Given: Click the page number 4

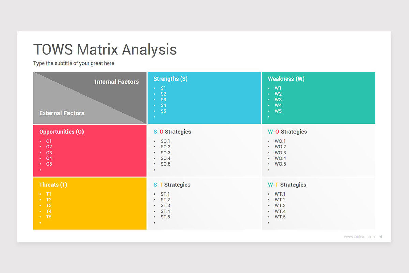Looking at the screenshot, I should coord(381,236).
